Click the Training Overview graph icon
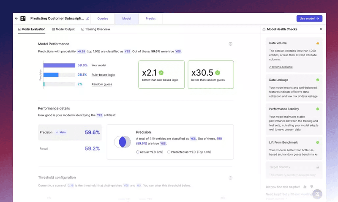The image size is (338, 202). click(x=82, y=29)
